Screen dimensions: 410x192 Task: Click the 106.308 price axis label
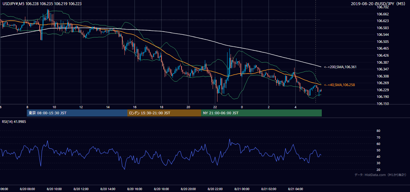tap(383, 76)
